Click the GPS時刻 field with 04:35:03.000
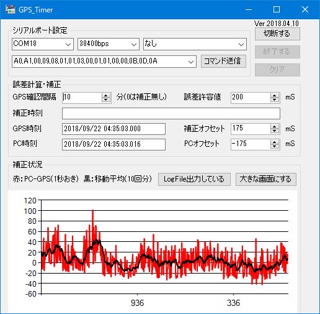Image resolution: width=320 pixels, height=314 pixels. [x=113, y=129]
